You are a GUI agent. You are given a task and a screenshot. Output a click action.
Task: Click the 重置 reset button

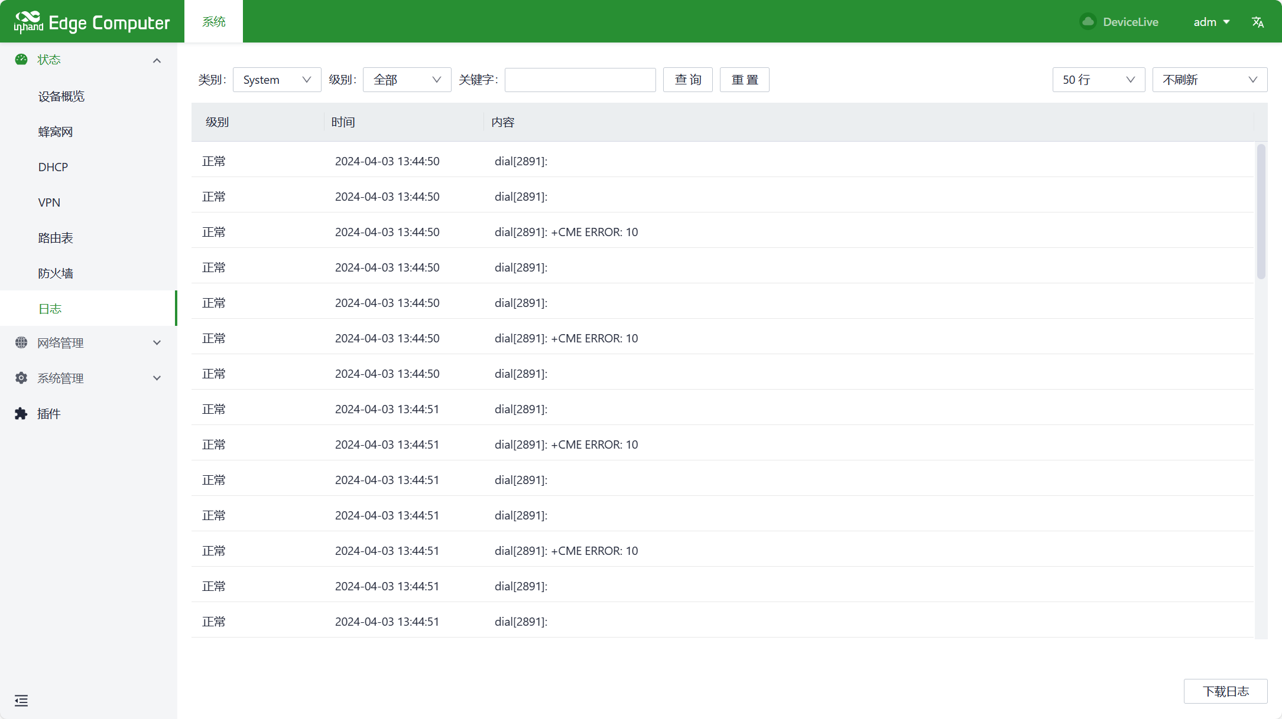tap(745, 80)
